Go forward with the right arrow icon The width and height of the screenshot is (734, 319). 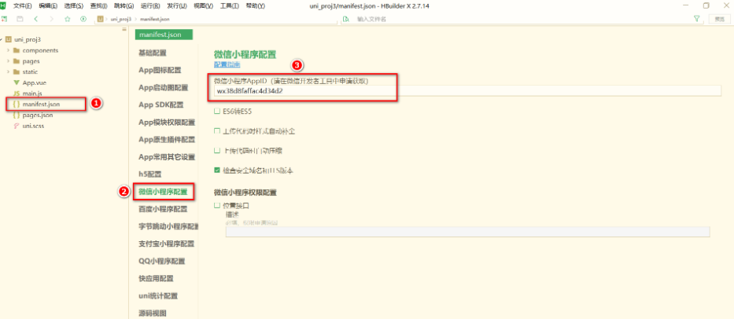tap(51, 19)
